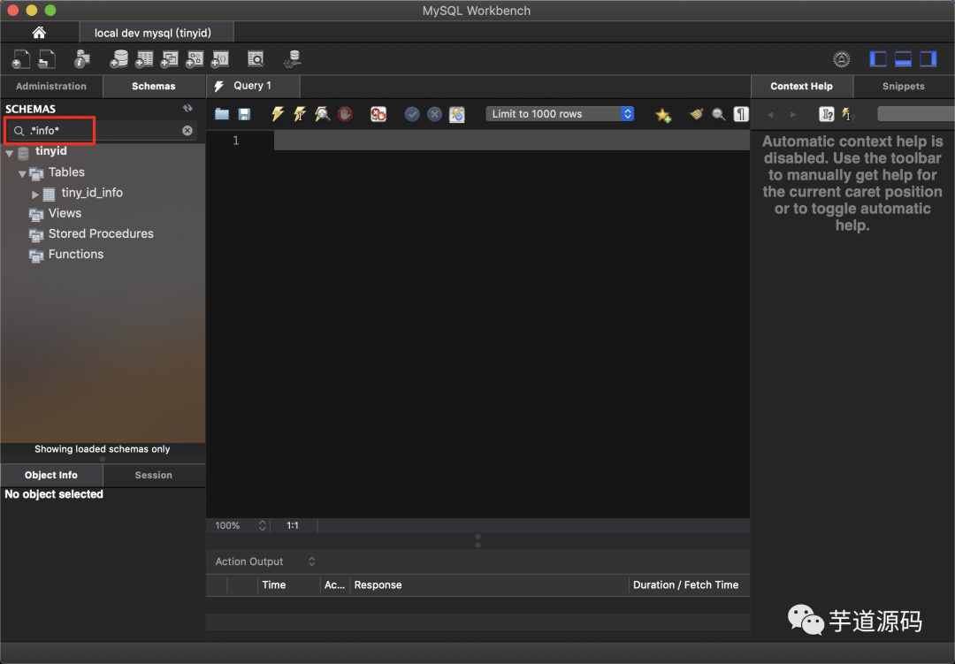
Task: Refresh the schemas list
Action: pos(187,109)
